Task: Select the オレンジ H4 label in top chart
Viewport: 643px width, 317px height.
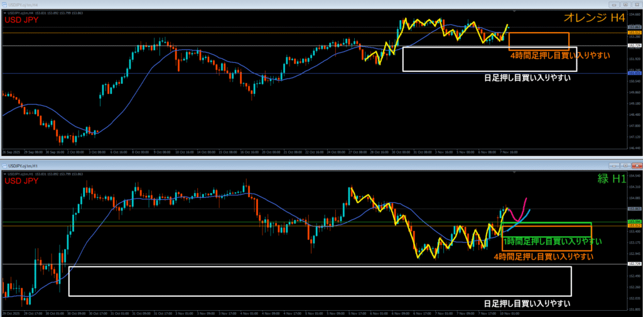Action: click(x=595, y=17)
